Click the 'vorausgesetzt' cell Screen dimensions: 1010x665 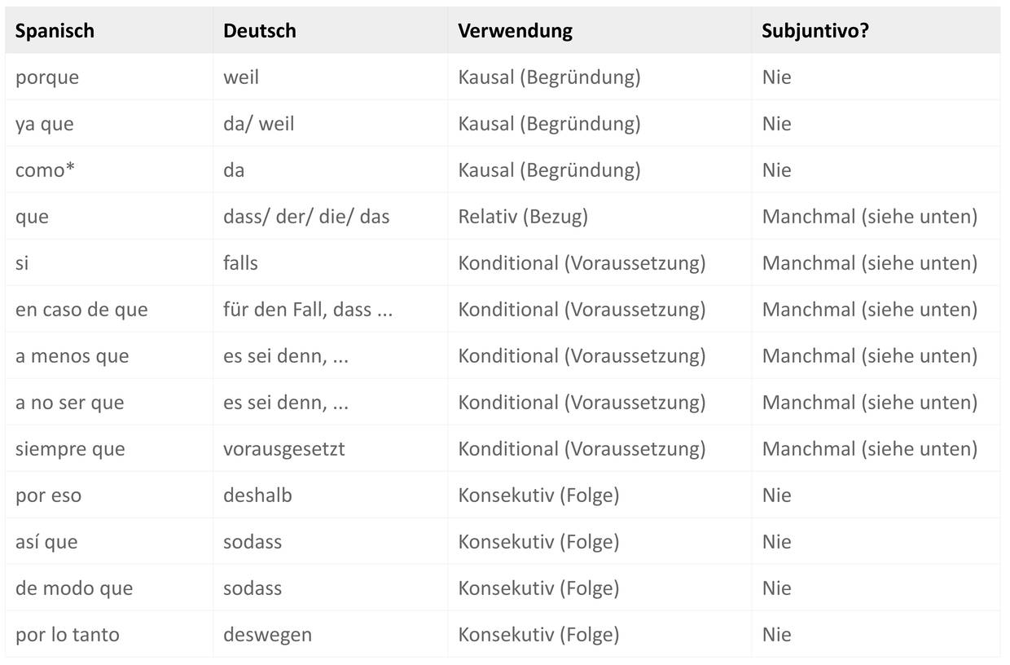(283, 449)
